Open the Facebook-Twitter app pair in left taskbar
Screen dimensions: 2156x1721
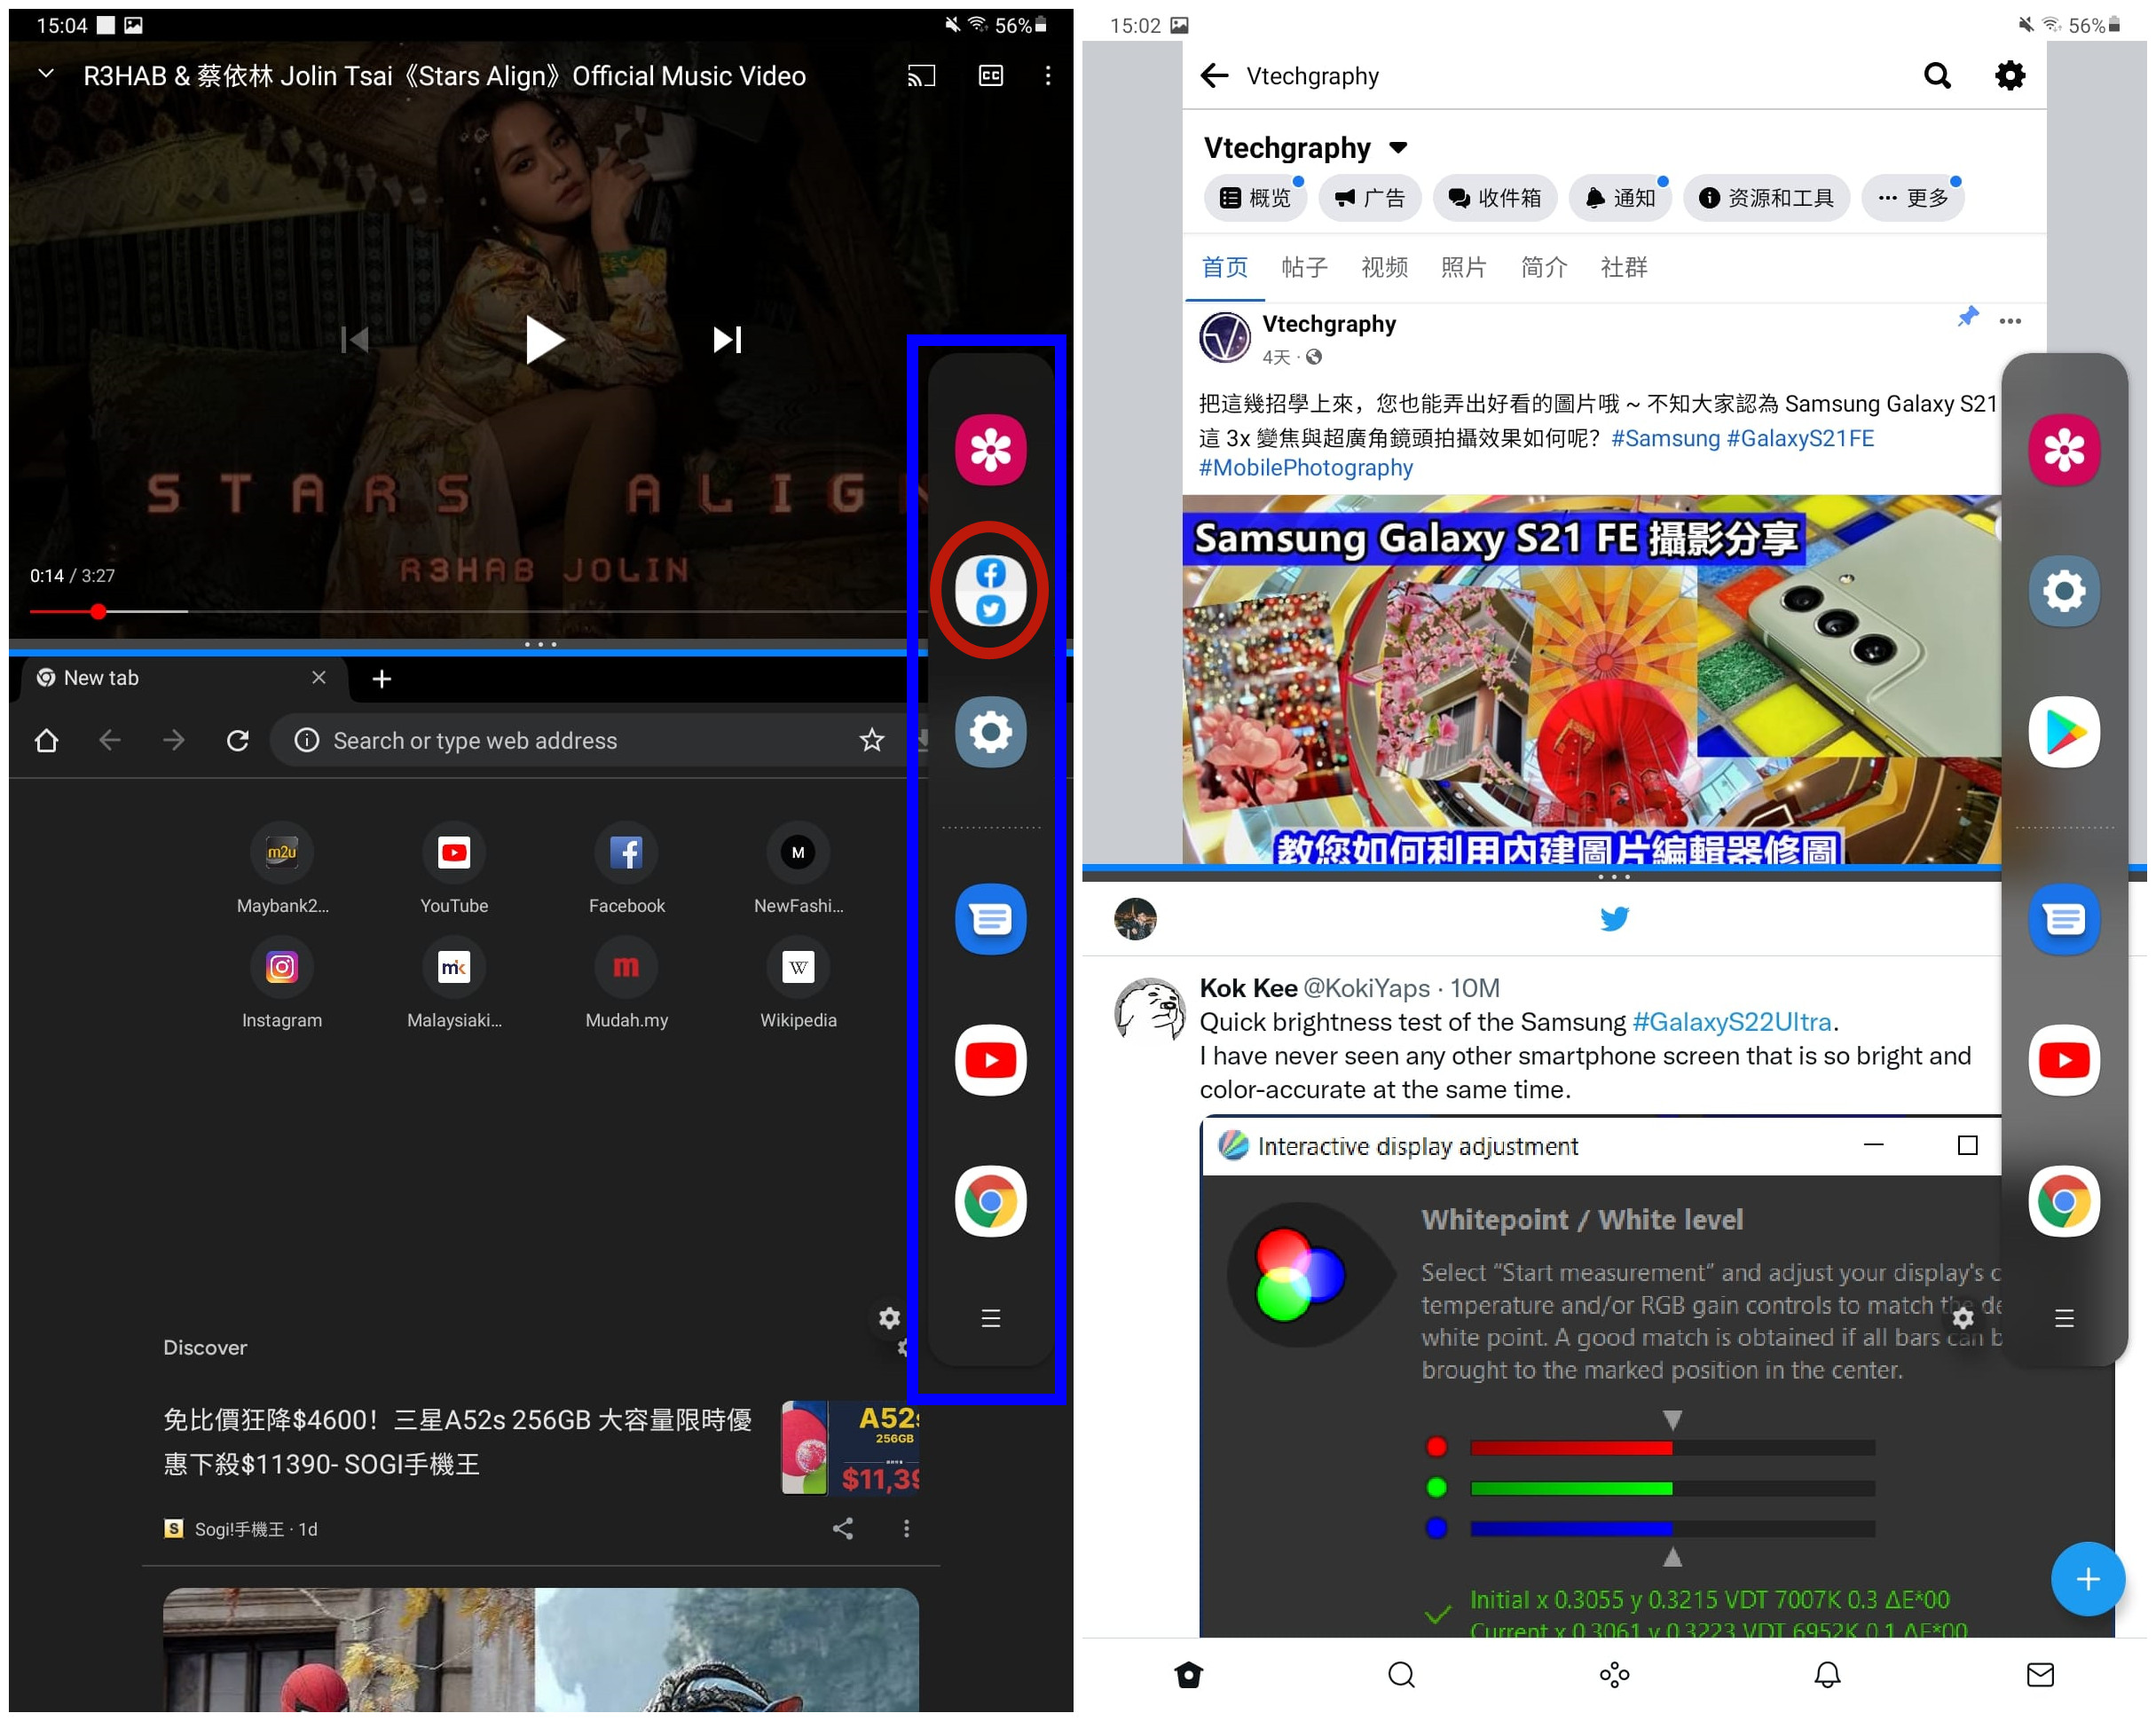pyautogui.click(x=990, y=591)
